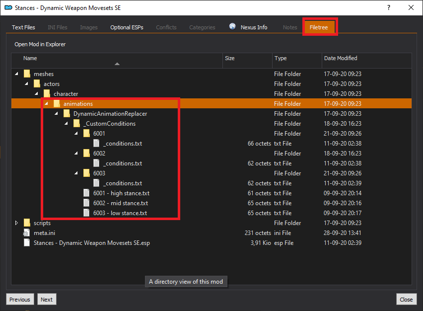Screen dimensions: 423x311
Task: Click the meta.ini file icon
Action: 27,233
